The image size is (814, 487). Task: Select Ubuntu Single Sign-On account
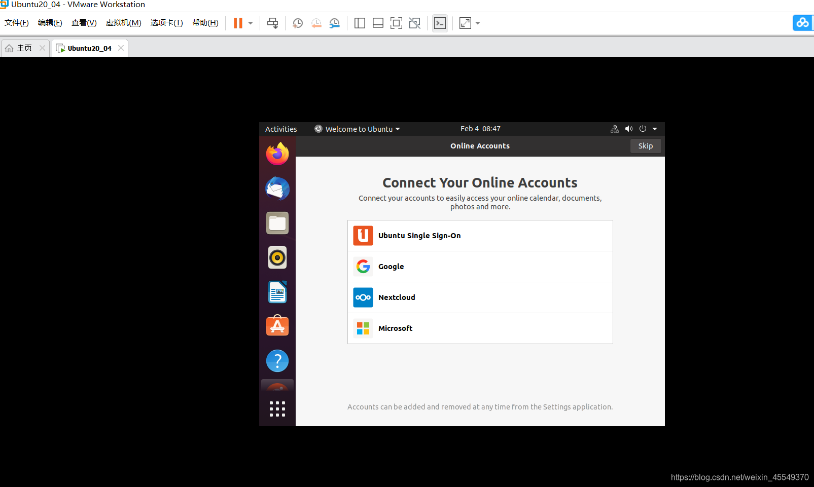tap(480, 236)
